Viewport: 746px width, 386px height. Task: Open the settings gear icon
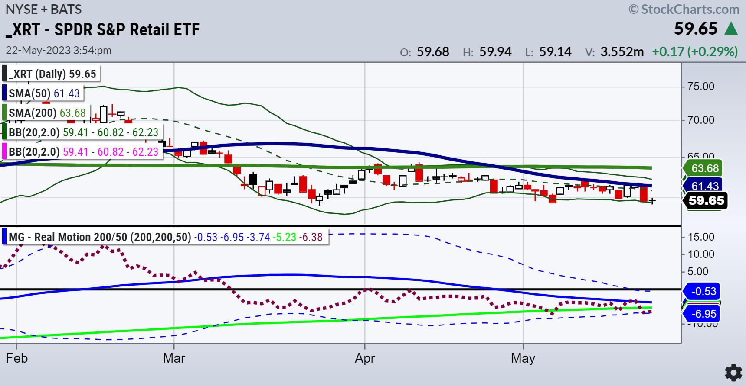(x=733, y=373)
